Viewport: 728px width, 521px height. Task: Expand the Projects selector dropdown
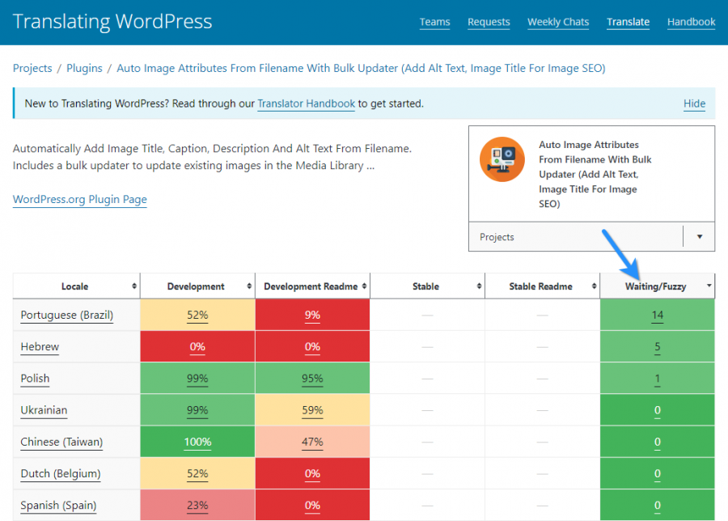[698, 236]
